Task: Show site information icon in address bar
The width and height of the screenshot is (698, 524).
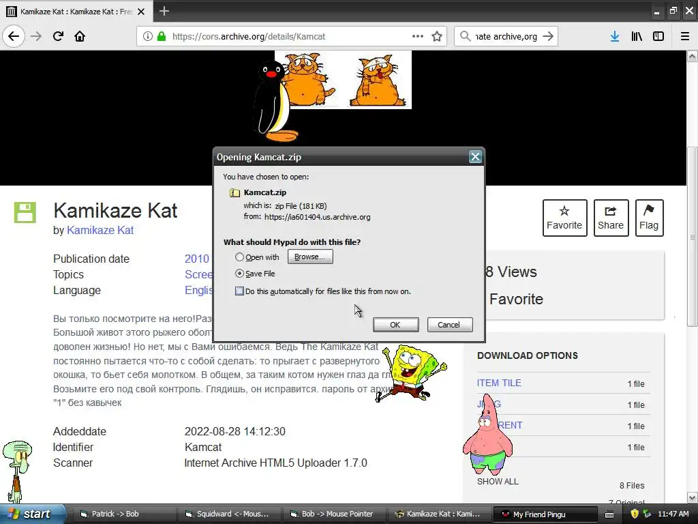Action: point(147,36)
